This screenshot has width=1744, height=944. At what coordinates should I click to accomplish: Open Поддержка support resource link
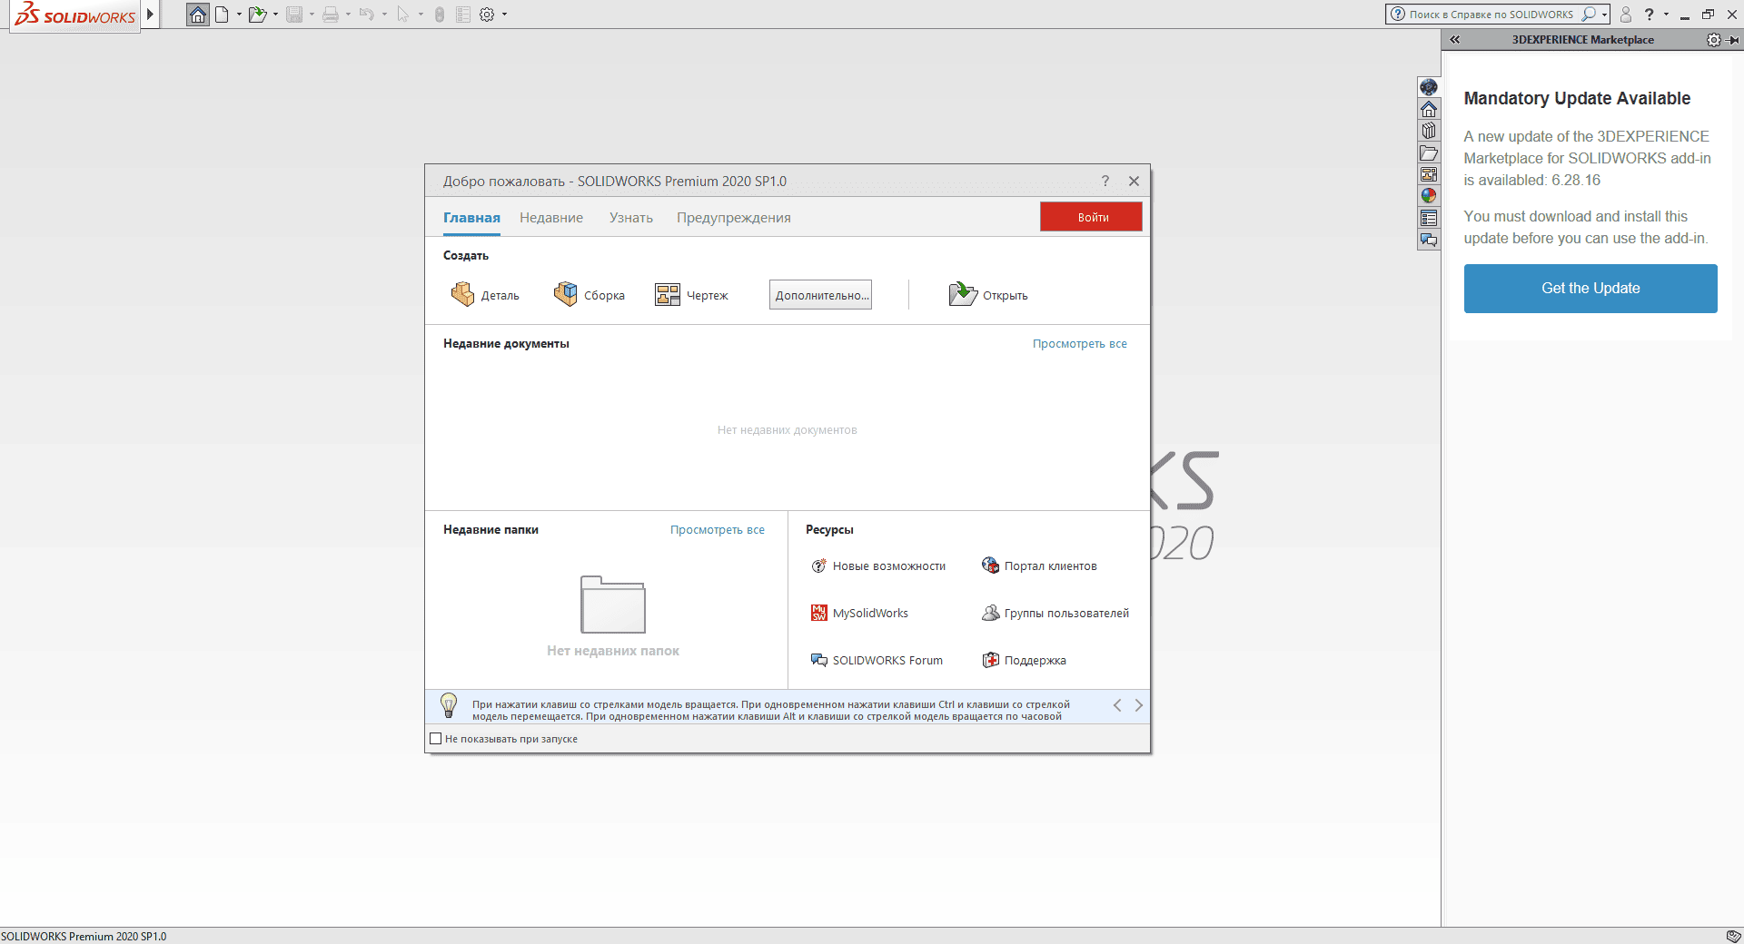click(x=1024, y=660)
